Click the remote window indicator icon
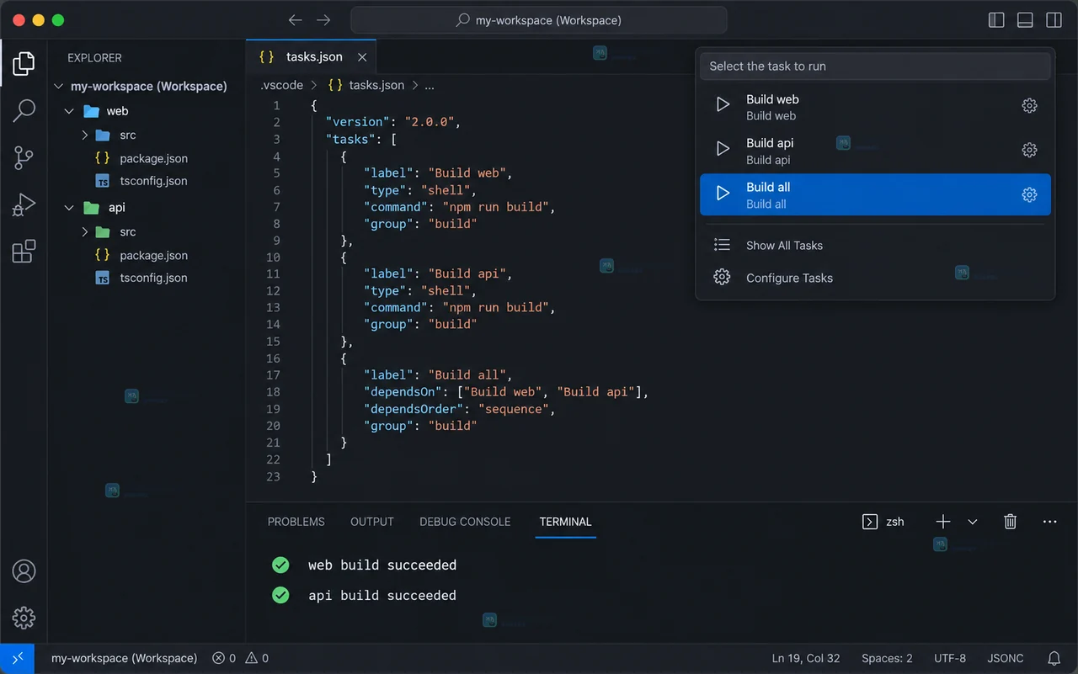The image size is (1078, 674). tap(17, 659)
